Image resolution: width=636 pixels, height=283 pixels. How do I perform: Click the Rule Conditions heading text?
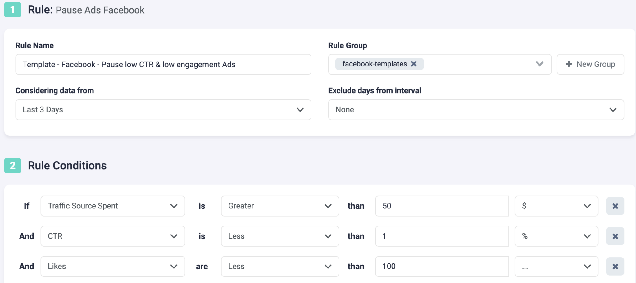tap(67, 166)
